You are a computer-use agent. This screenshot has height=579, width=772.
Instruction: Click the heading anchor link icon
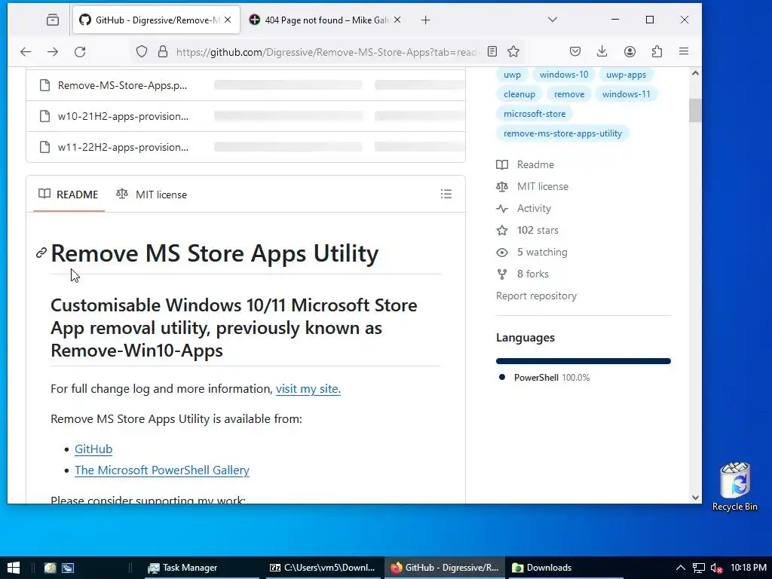tap(41, 253)
